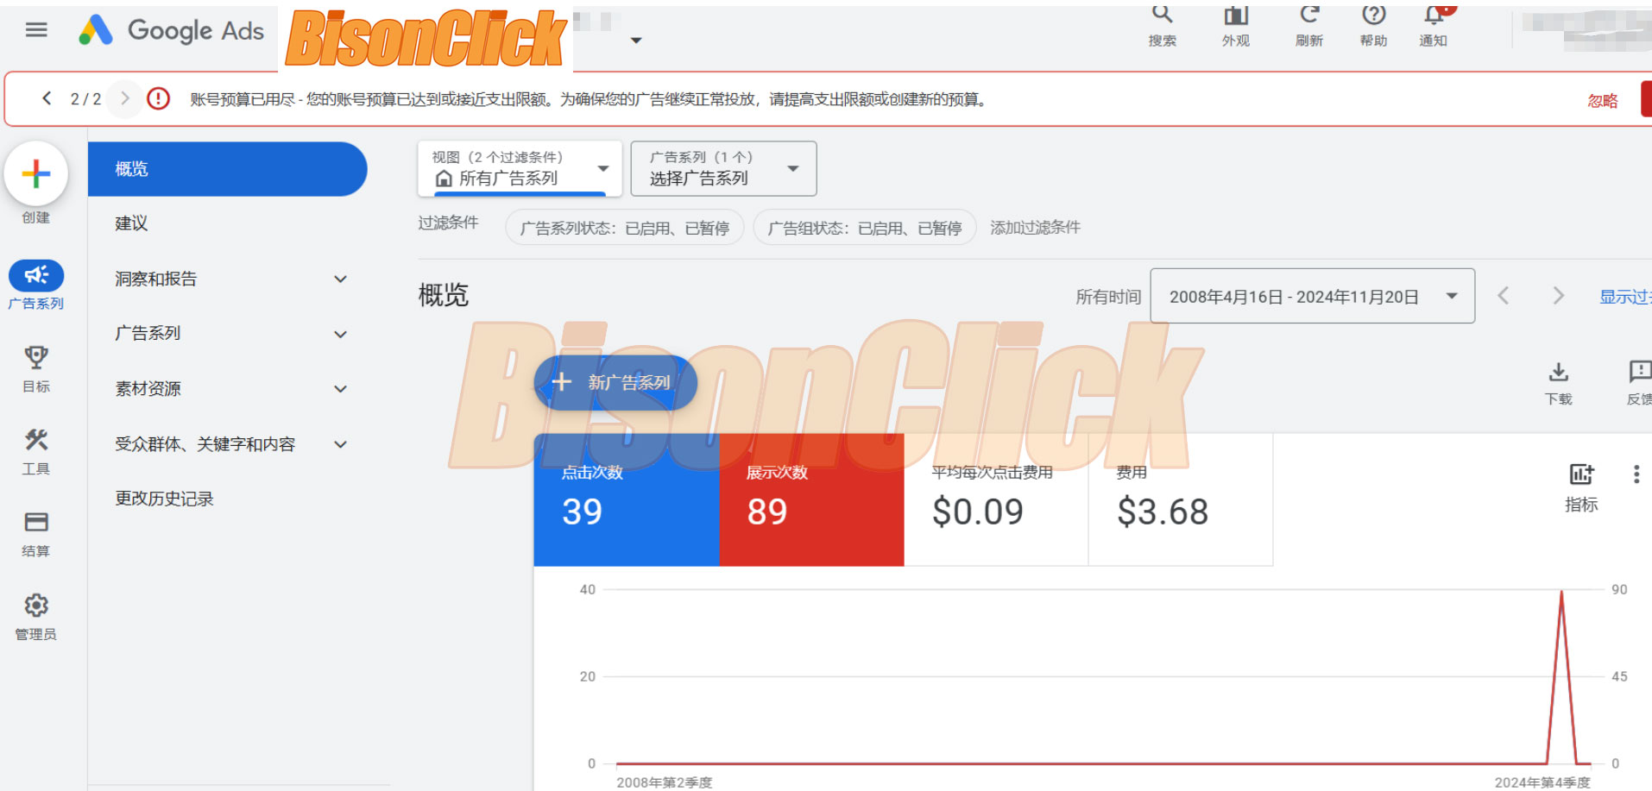The width and height of the screenshot is (1652, 791).
Task: Select the clicks (点击次数) blue metric card
Action: [627, 499]
